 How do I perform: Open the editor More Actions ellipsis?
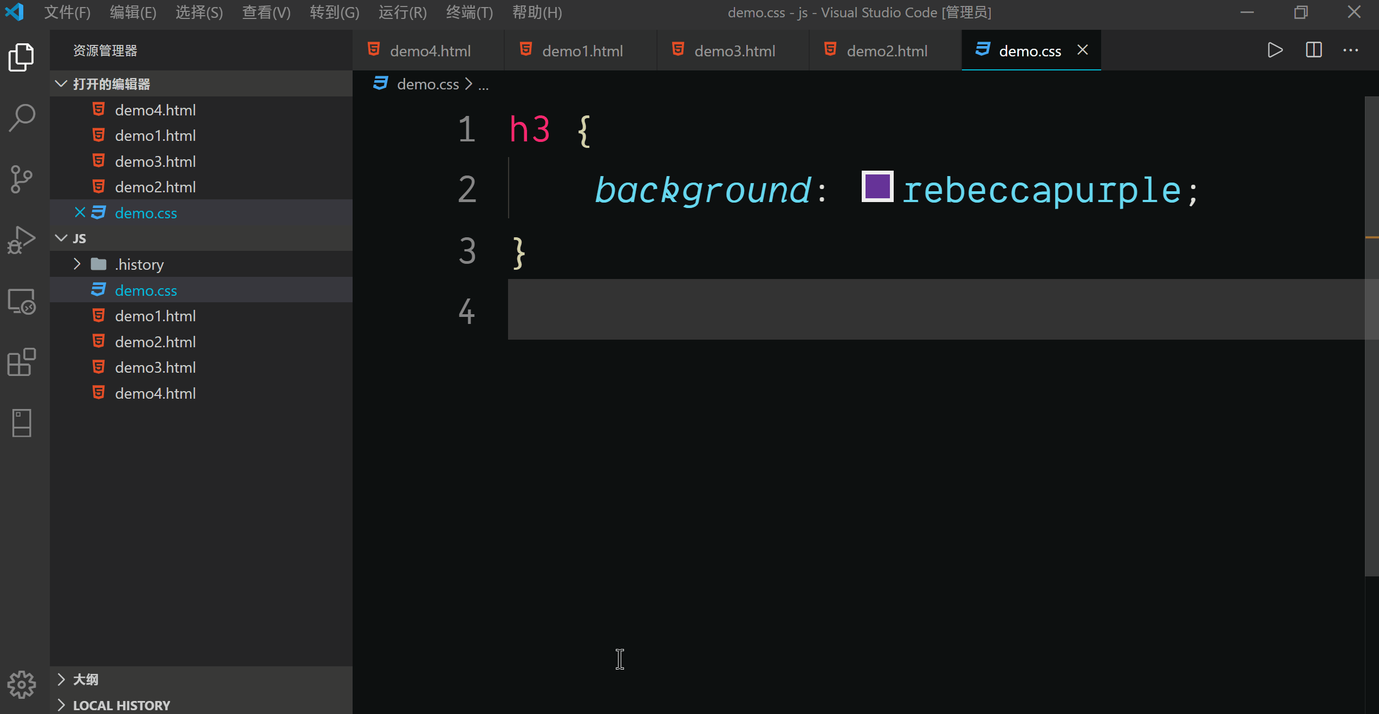1350,50
